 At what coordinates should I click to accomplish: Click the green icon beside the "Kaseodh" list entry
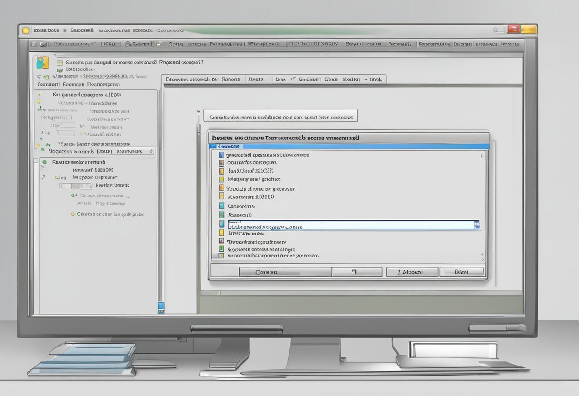point(221,215)
